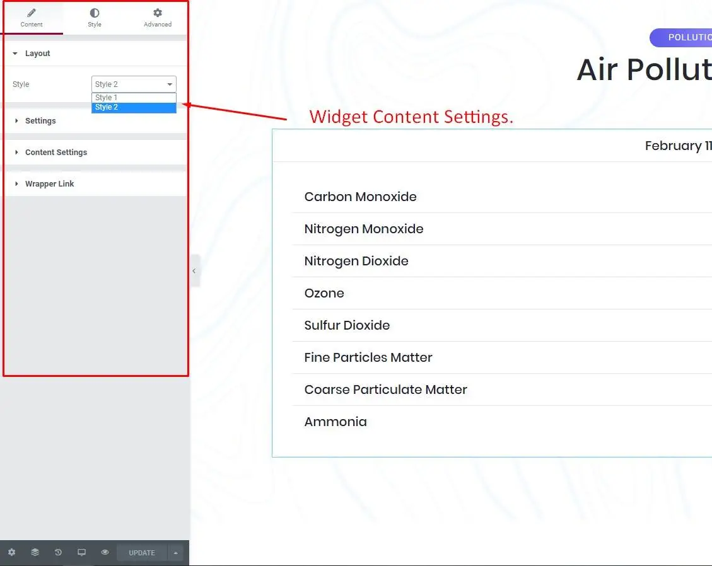This screenshot has height=566, width=712.
Task: Click the Fine Particles Matter row
Action: coord(502,357)
